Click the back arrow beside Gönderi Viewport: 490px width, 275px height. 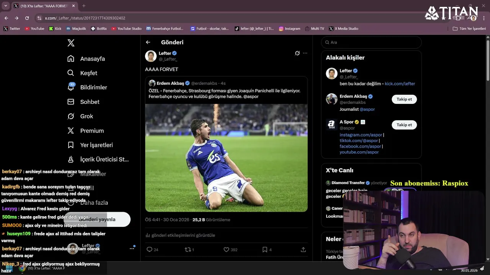coord(148,42)
